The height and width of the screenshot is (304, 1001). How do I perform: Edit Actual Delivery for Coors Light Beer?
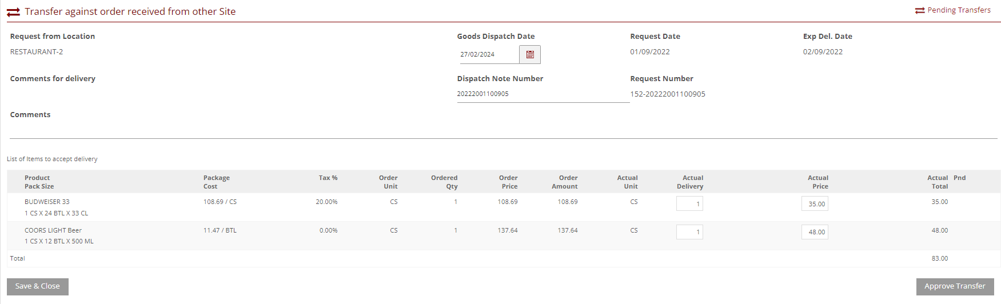point(689,232)
